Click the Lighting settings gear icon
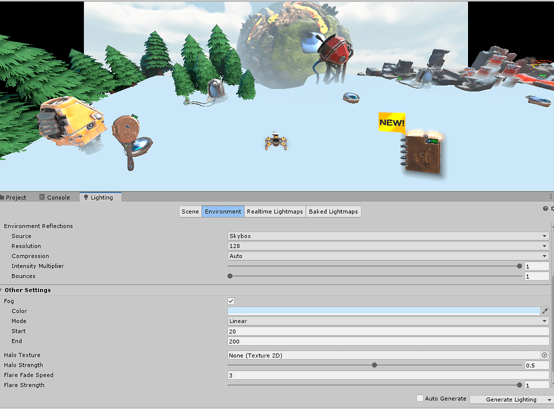 tap(552, 209)
